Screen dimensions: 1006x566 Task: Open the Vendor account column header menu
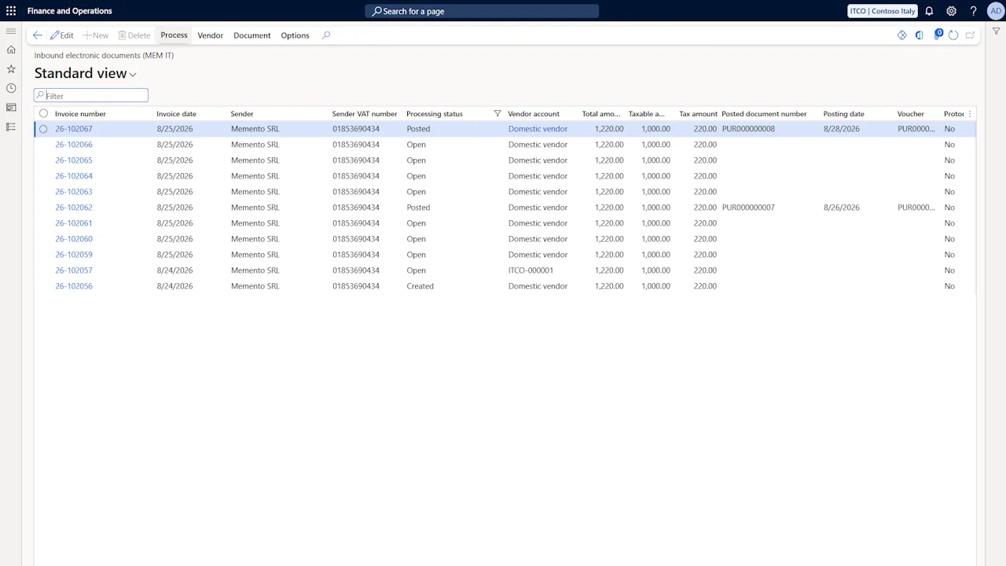point(534,114)
